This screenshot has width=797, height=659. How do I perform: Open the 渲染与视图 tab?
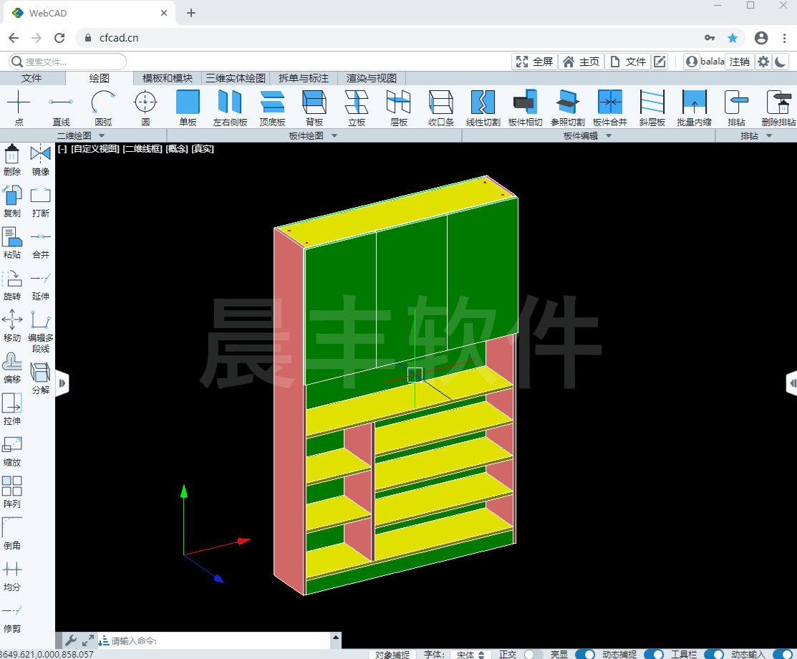[371, 78]
